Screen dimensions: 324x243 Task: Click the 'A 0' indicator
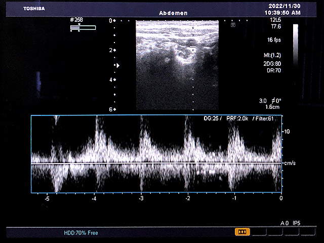coord(285,223)
